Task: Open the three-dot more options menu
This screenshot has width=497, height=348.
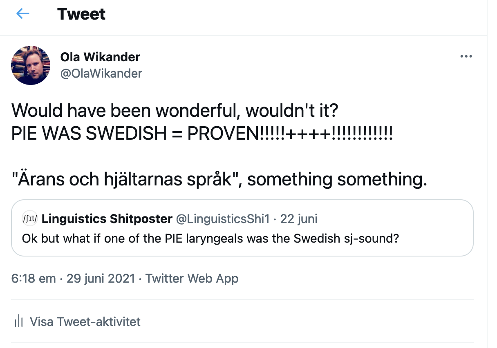Action: point(466,56)
